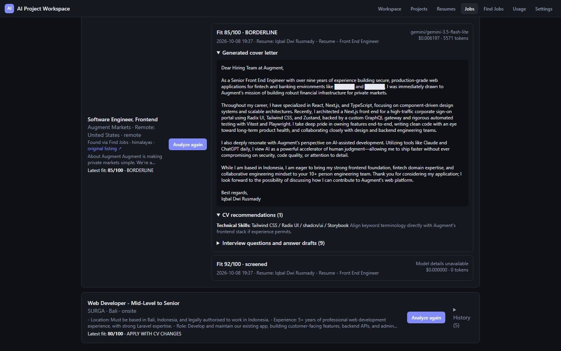The image size is (561, 351).
Task: Analyze again the Web Developer SURGA job
Action: pyautogui.click(x=426, y=317)
